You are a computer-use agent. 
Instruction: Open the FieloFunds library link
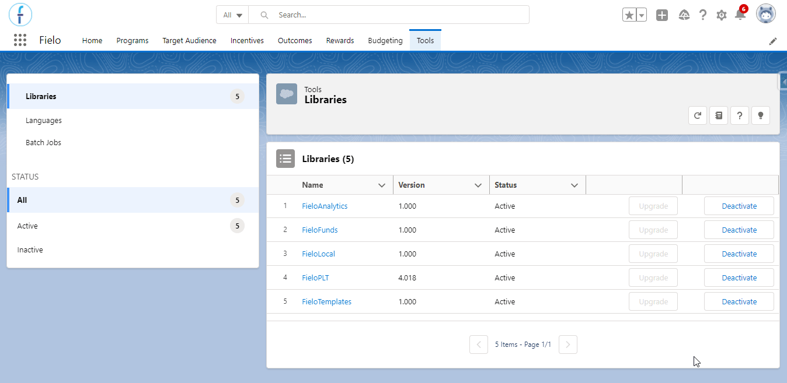point(320,230)
